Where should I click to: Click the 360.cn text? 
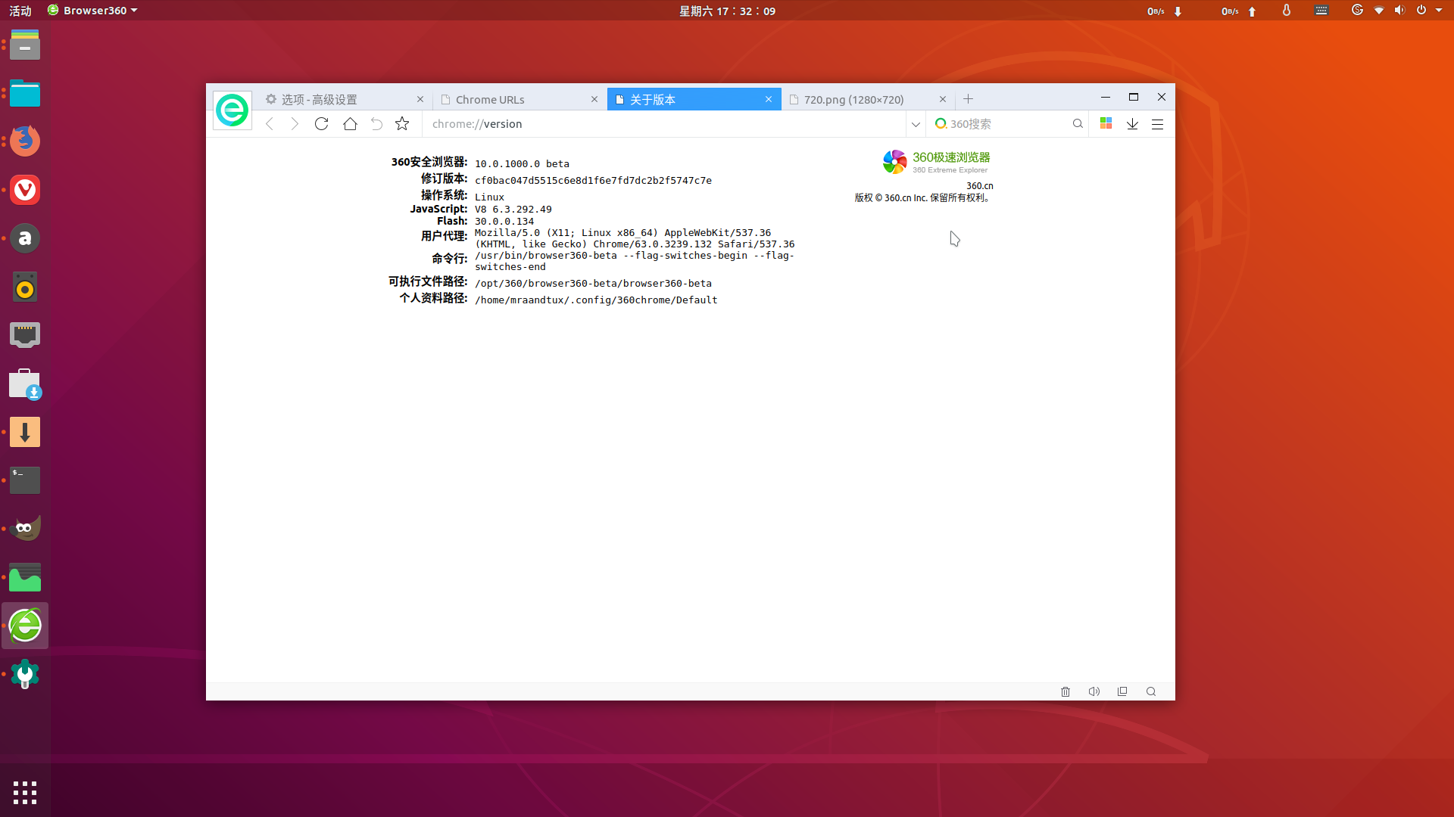tap(980, 186)
